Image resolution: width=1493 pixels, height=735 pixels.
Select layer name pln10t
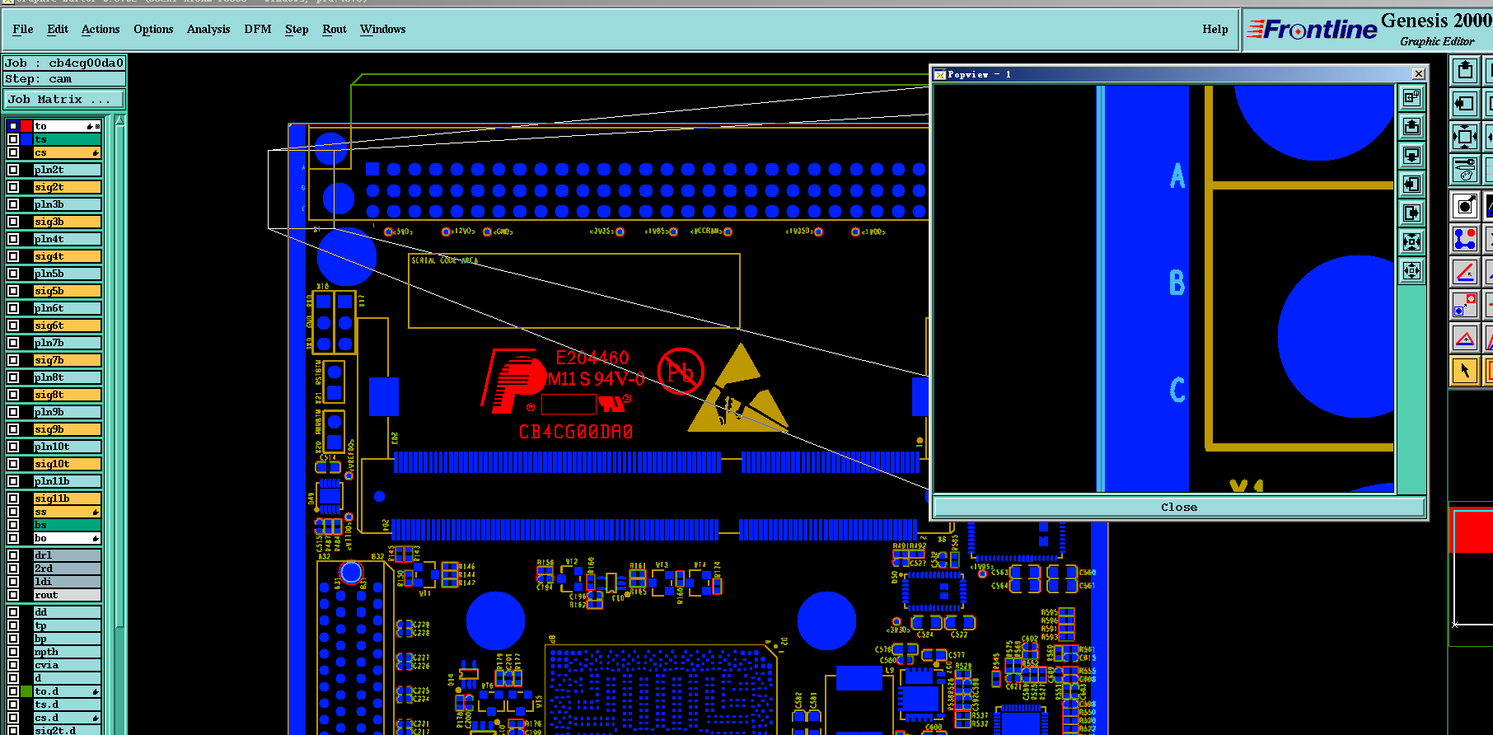[x=68, y=447]
